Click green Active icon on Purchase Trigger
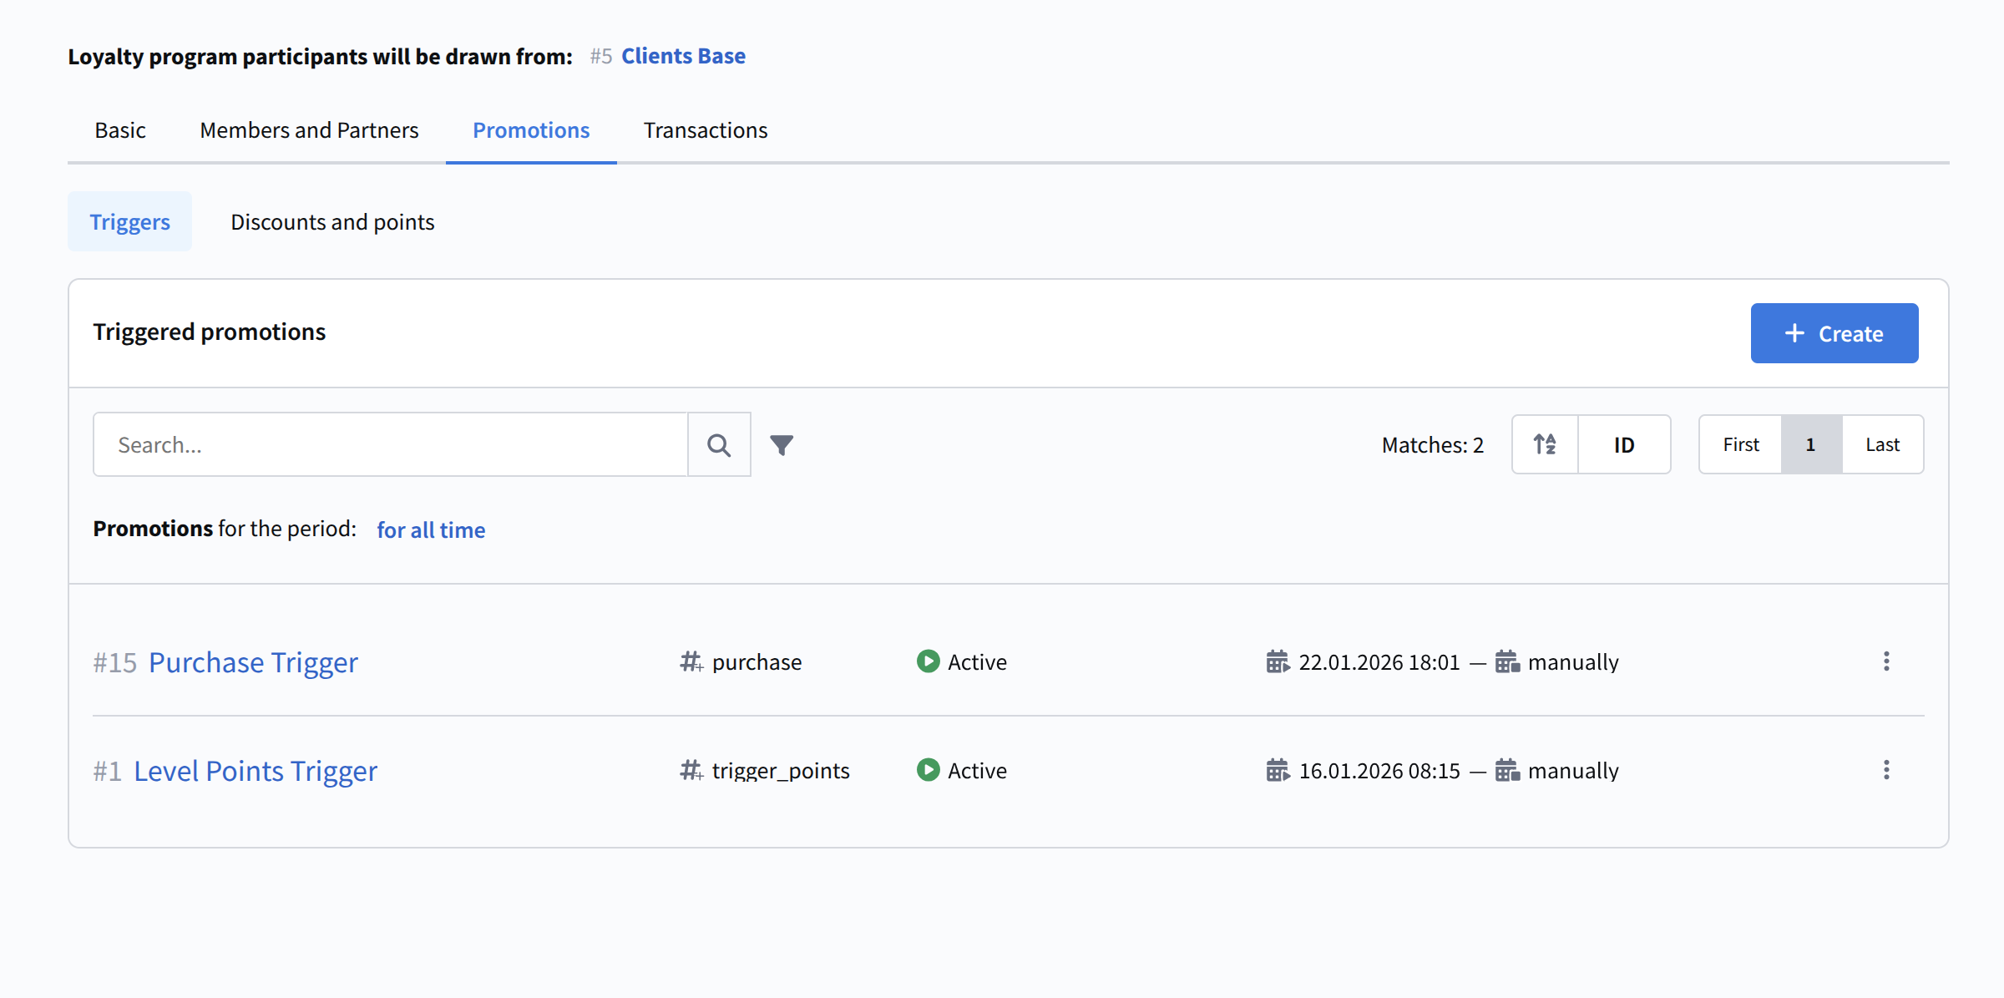The height and width of the screenshot is (998, 2004). click(928, 661)
